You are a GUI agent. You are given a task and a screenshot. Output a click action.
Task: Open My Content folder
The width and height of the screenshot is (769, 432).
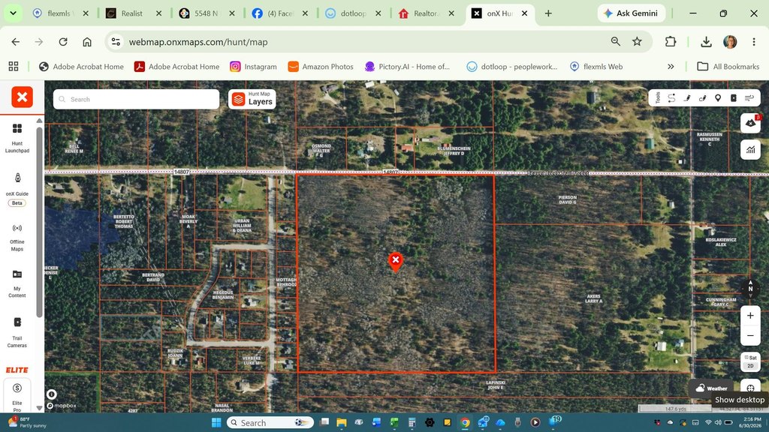tap(17, 283)
